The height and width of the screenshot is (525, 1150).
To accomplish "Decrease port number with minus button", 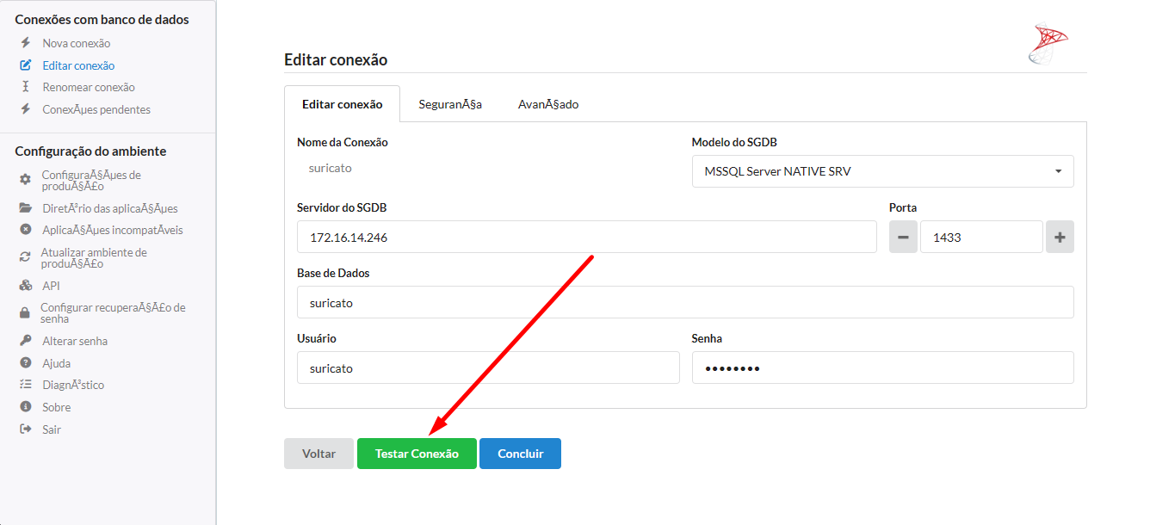I will pos(903,238).
